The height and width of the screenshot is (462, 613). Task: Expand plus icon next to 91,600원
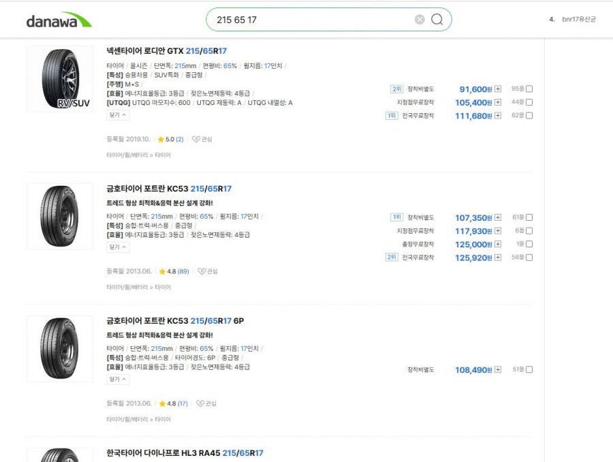[498, 89]
